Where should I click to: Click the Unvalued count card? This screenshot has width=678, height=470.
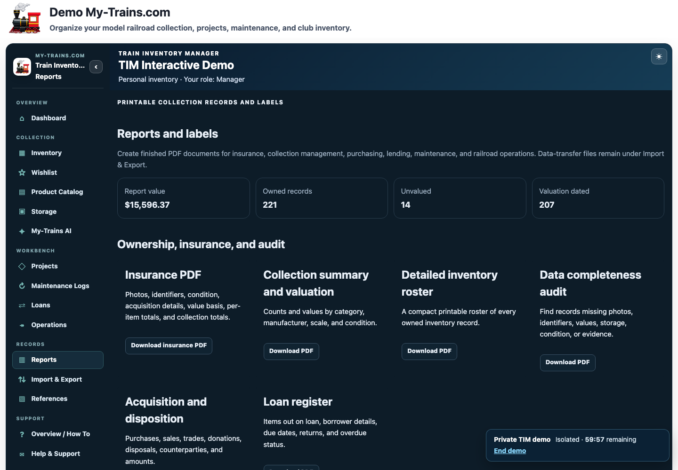(x=460, y=198)
